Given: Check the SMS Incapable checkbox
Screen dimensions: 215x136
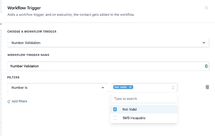Looking at the screenshot, I should (115, 118).
